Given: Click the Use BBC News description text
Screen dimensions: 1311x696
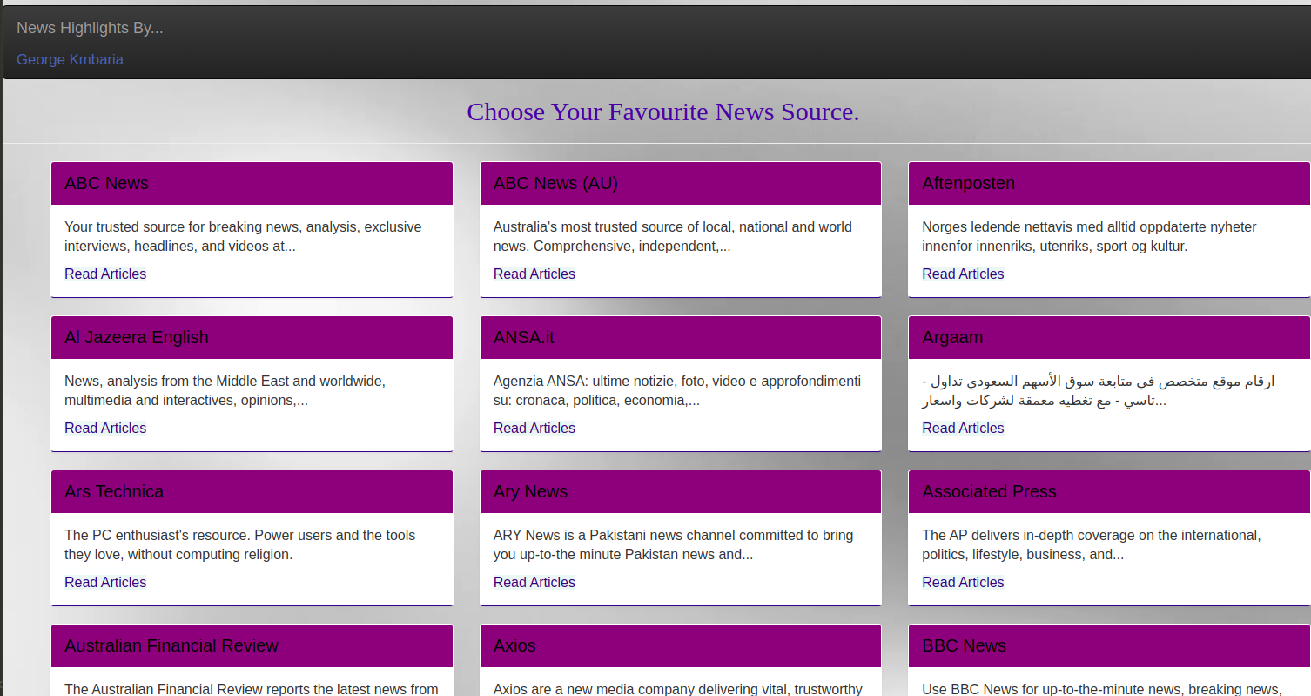Looking at the screenshot, I should pos(1102,689).
